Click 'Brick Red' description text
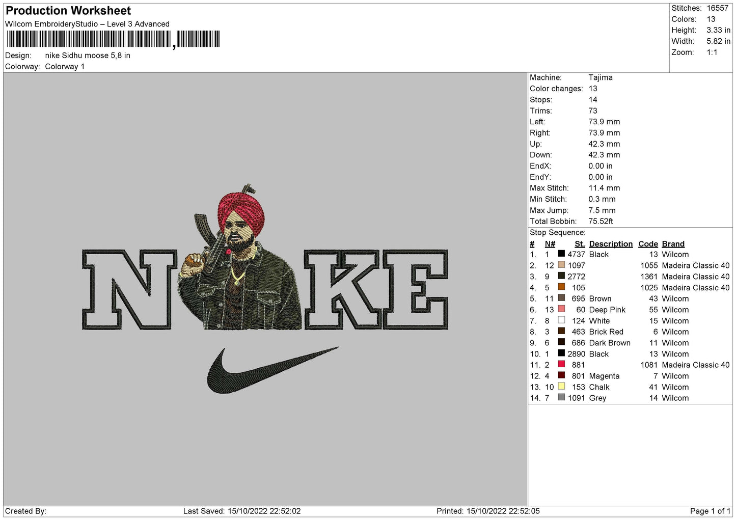The image size is (736, 520). pyautogui.click(x=606, y=332)
